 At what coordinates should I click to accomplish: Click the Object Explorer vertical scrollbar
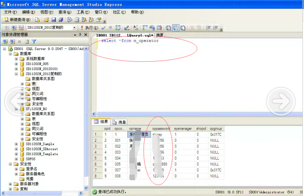(x=87, y=113)
